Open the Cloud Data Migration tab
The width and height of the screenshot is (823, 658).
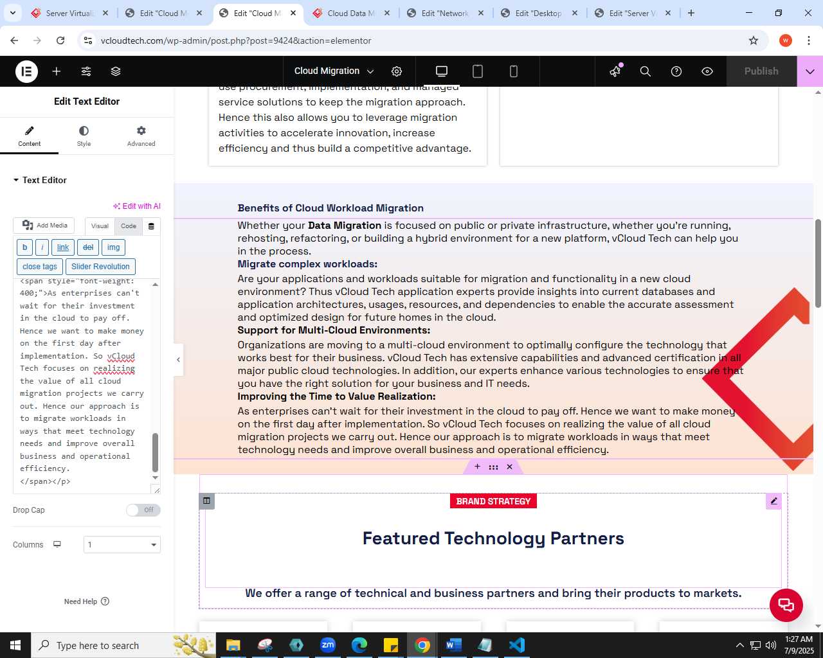(x=350, y=13)
